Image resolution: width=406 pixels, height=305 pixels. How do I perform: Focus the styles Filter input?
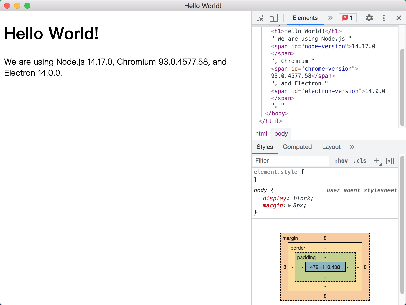291,161
